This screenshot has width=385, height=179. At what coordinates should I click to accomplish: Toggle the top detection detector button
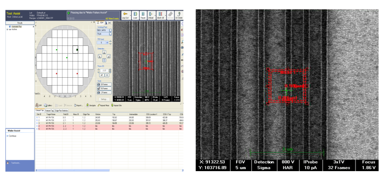pos(104,52)
